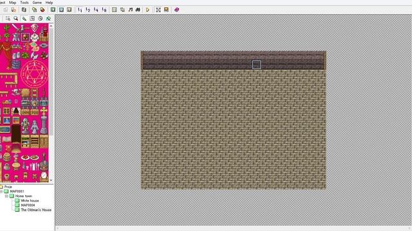Click the map cursor square on wall
Image resolution: width=412 pixels, height=231 pixels.
pyautogui.click(x=256, y=65)
